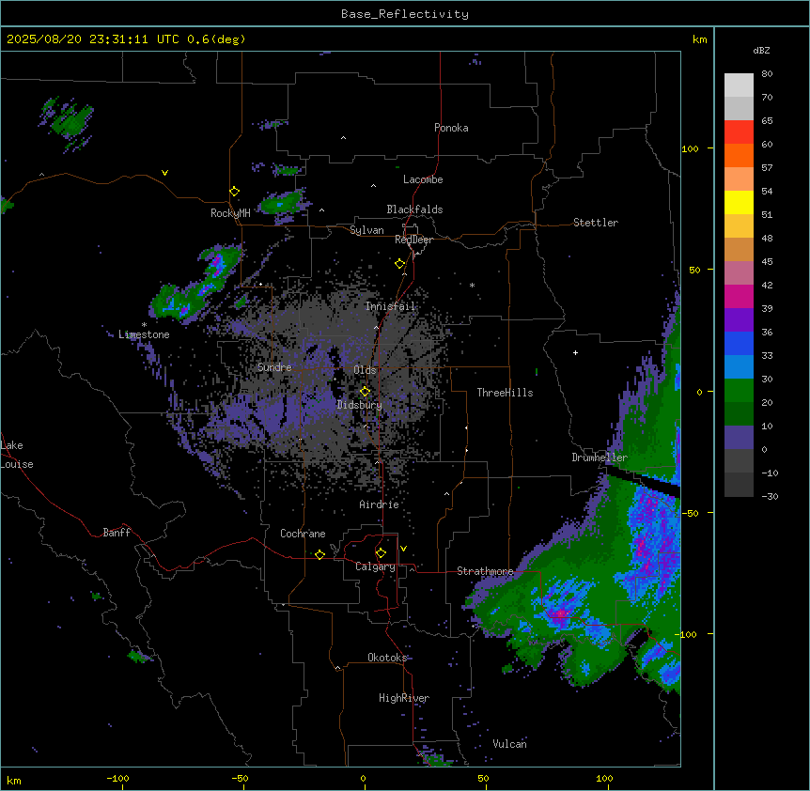
Task: Click the Drumheller label
Action: 600,458
